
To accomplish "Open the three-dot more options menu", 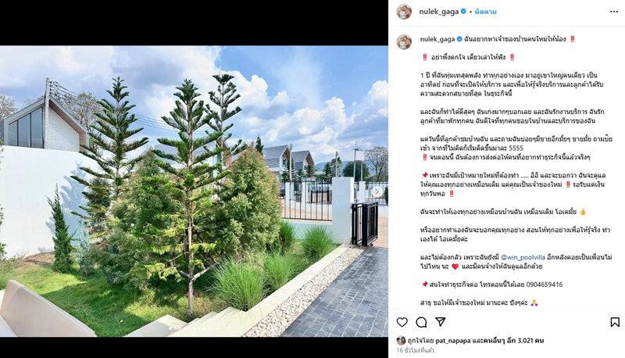I will (614, 12).
